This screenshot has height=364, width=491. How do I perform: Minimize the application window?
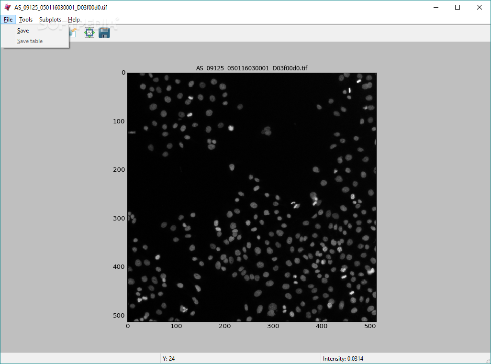[436, 7]
